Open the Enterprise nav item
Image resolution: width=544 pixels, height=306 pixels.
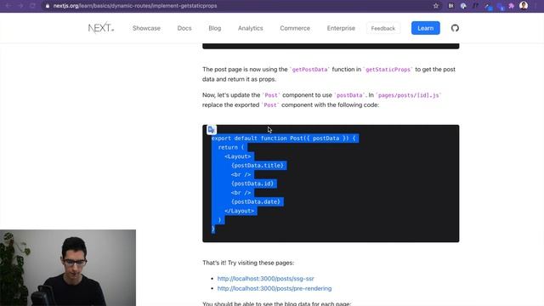(341, 28)
